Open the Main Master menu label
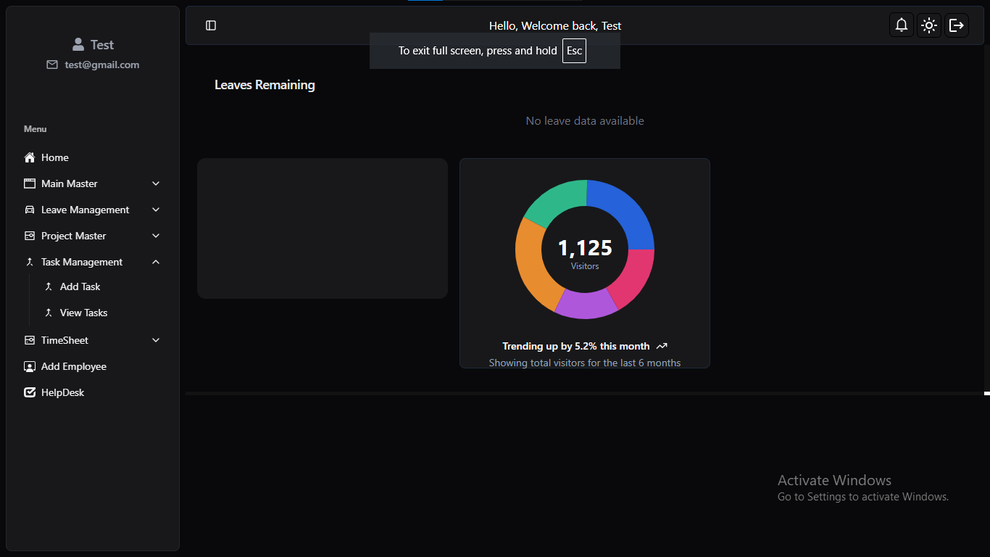The width and height of the screenshot is (990, 557). (70, 183)
